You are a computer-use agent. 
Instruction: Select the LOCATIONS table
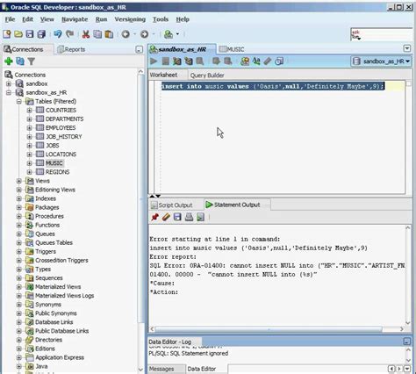[x=61, y=155]
